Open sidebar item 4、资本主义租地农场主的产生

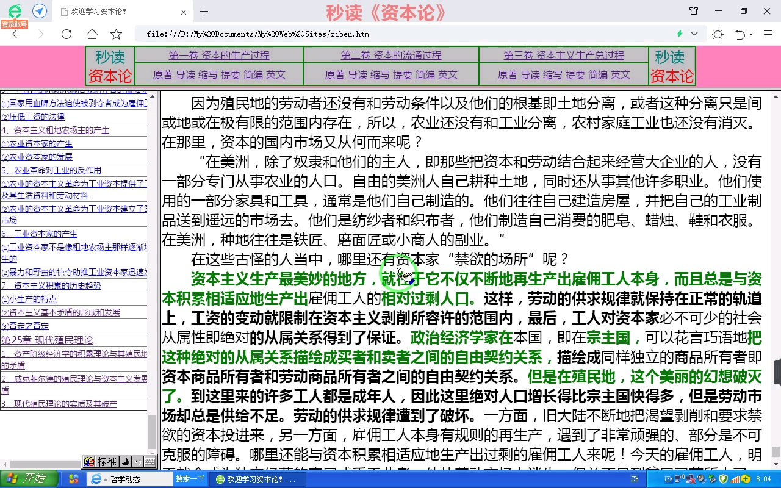(55, 130)
